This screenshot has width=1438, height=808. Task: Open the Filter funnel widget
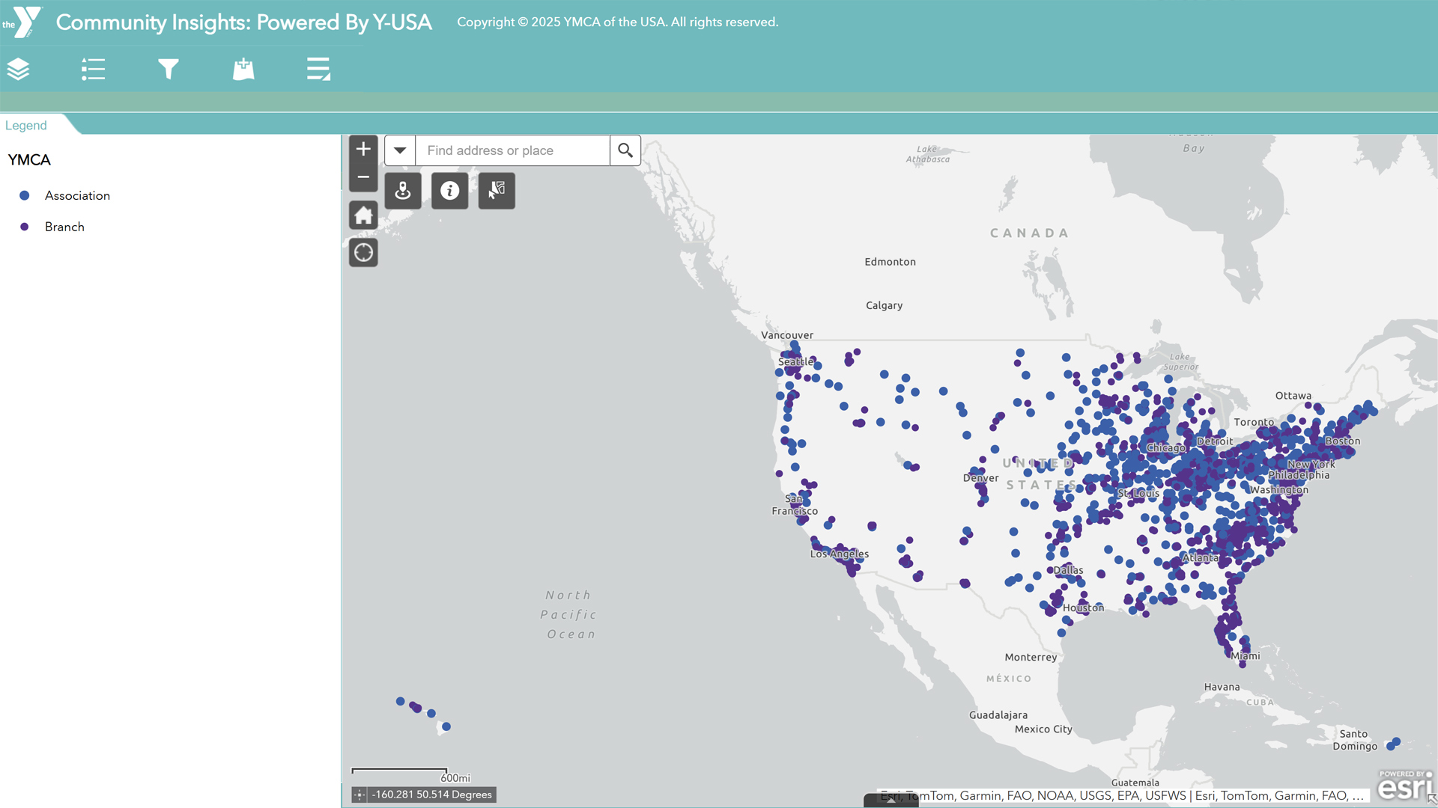pyautogui.click(x=169, y=69)
